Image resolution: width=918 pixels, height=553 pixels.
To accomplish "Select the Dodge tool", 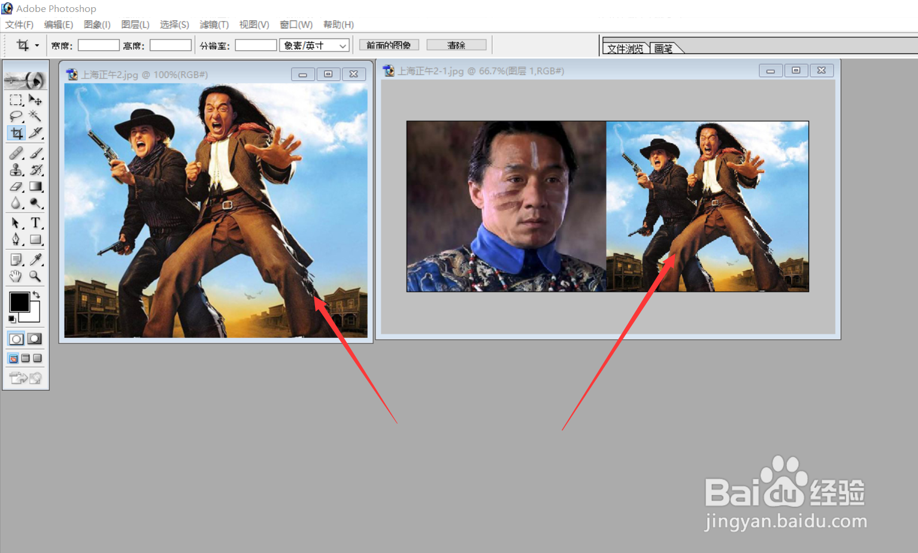I will [x=35, y=203].
